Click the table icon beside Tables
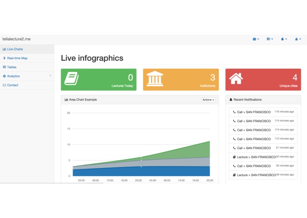 click(x=4, y=67)
